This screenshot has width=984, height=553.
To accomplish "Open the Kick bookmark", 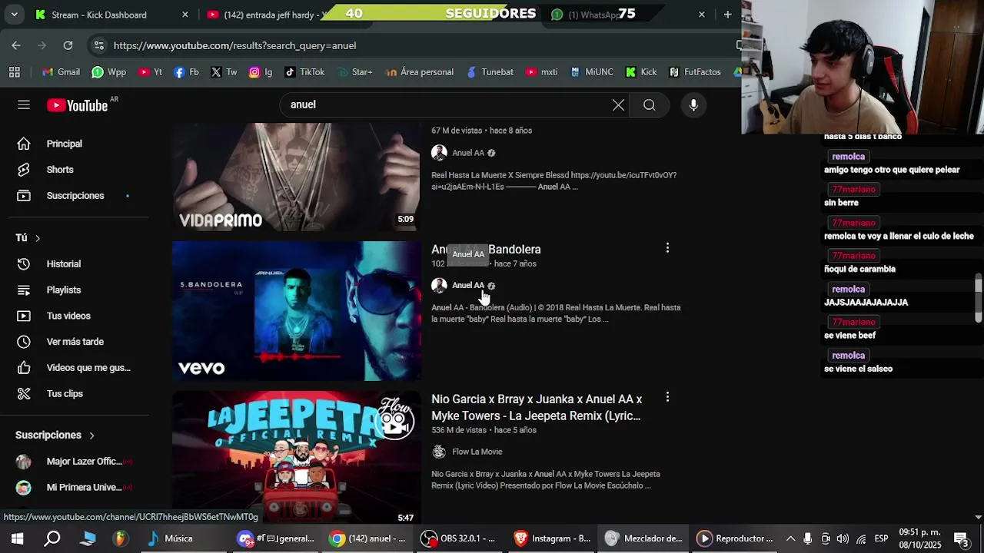I will [641, 72].
